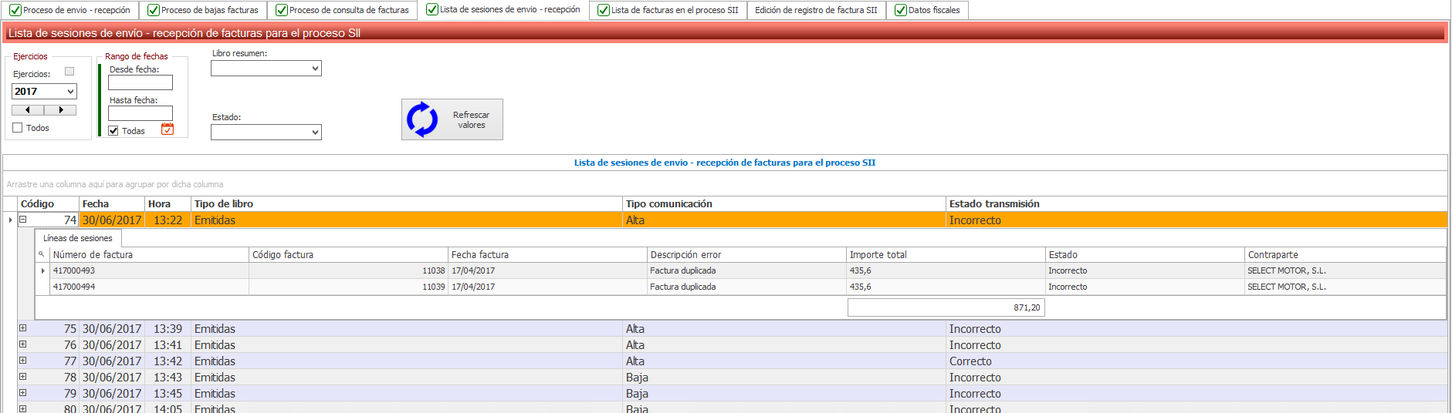Click check icon on Proceso de bajas facturas
This screenshot has height=413, width=1452.
pos(154,10)
